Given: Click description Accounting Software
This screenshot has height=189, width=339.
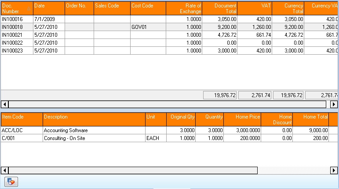Looking at the screenshot, I should [x=66, y=130].
